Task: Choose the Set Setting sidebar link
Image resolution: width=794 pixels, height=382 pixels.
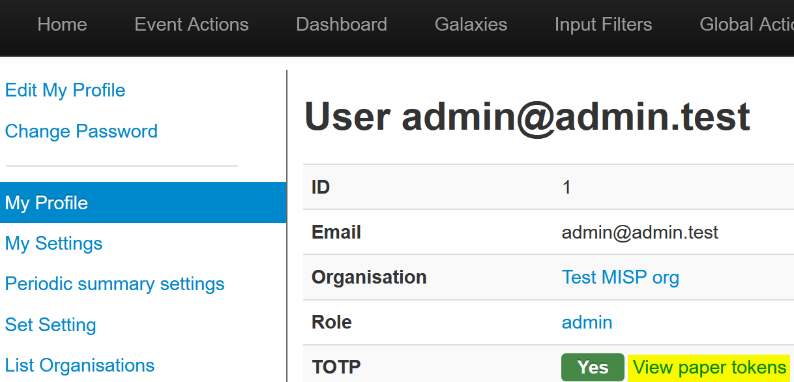Action: pyautogui.click(x=50, y=325)
